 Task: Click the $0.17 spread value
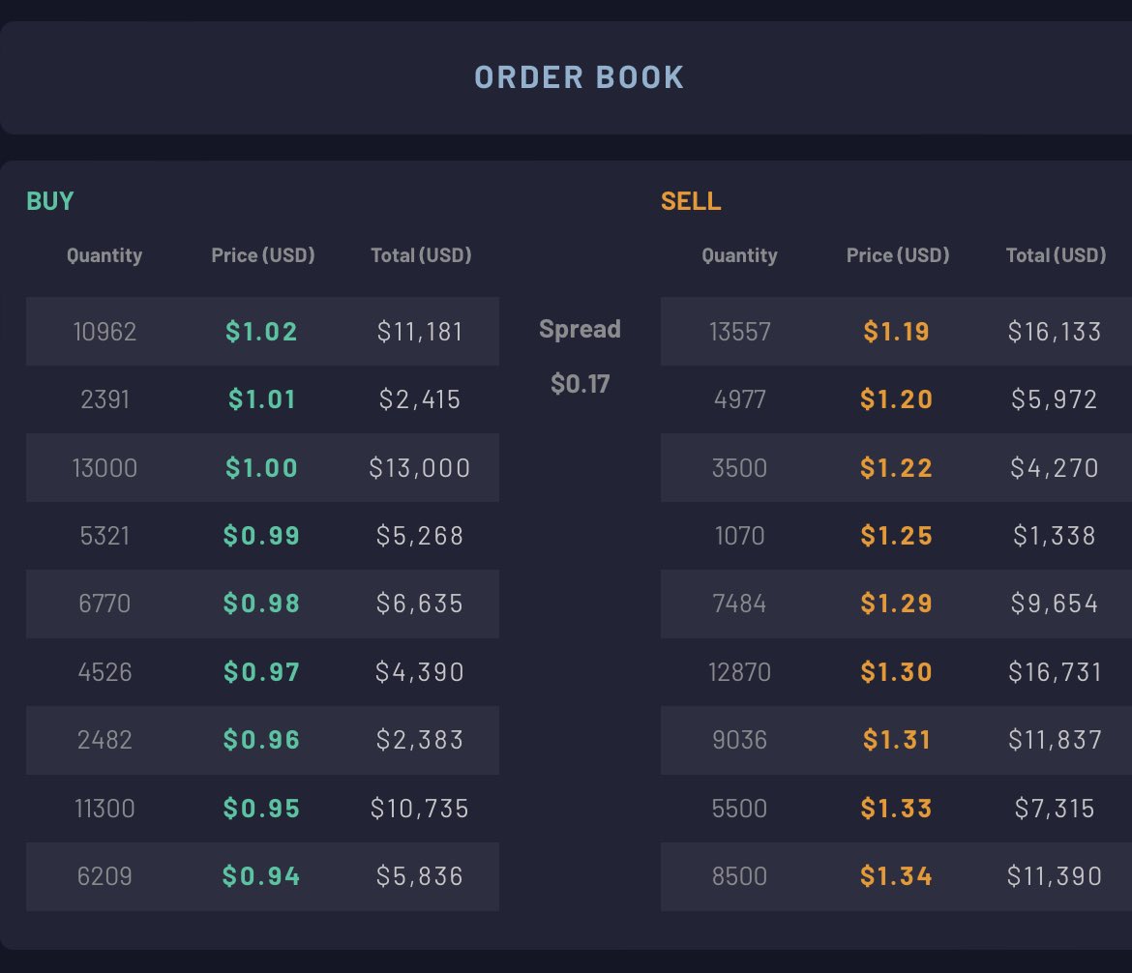point(580,383)
